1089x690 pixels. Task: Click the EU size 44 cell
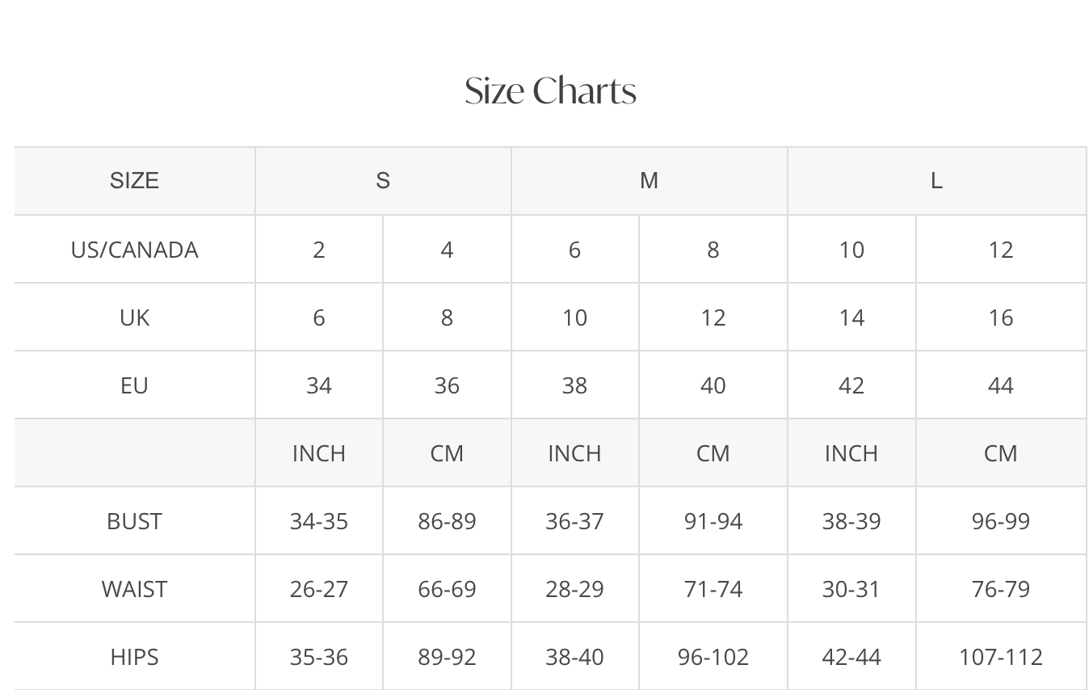[1000, 385]
